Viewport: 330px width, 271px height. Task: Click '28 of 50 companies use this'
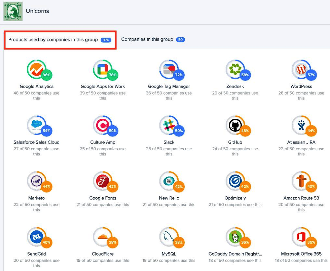tap(301, 96)
